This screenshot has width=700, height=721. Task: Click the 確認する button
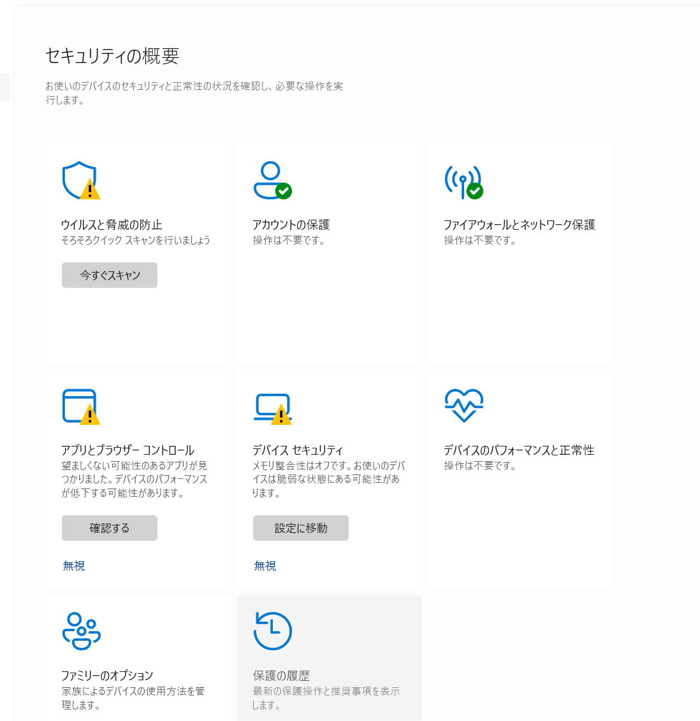click(110, 528)
